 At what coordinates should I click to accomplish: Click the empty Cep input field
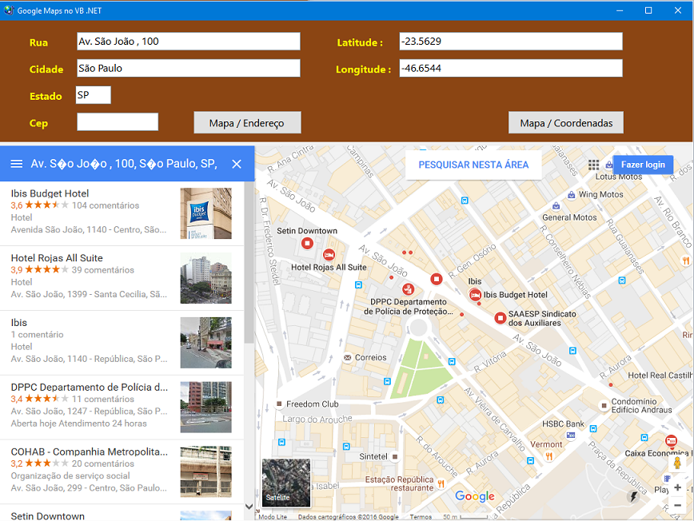(118, 122)
